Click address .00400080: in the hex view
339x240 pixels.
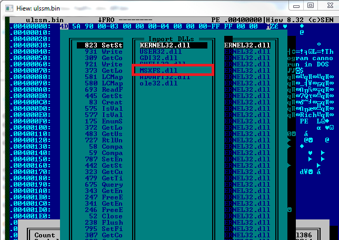[31, 77]
